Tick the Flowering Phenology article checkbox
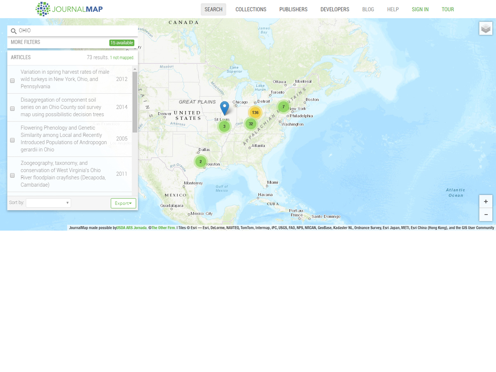This screenshot has height=372, width=496. pos(12,141)
